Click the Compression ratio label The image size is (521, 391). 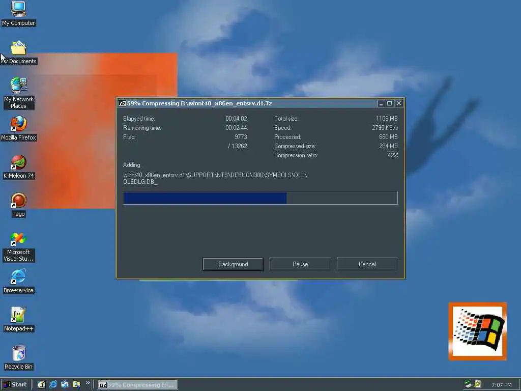296,155
